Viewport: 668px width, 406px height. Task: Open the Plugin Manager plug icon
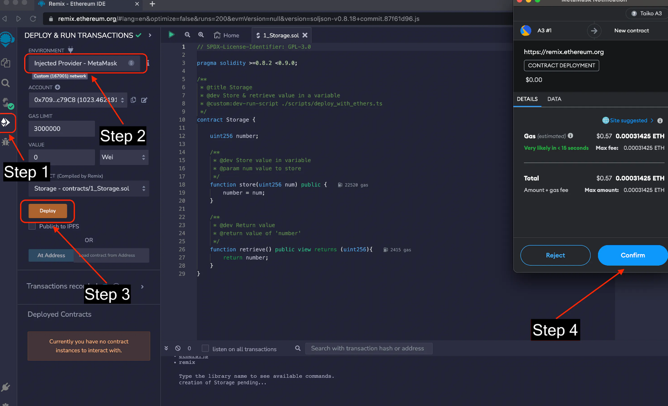click(6, 387)
